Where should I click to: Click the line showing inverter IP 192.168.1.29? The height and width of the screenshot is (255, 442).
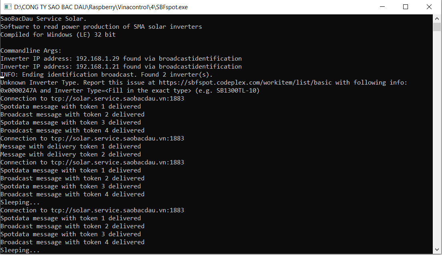coord(120,58)
